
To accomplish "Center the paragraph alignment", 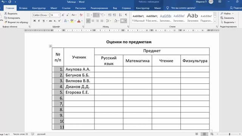I will pyautogui.click(x=93, y=21).
